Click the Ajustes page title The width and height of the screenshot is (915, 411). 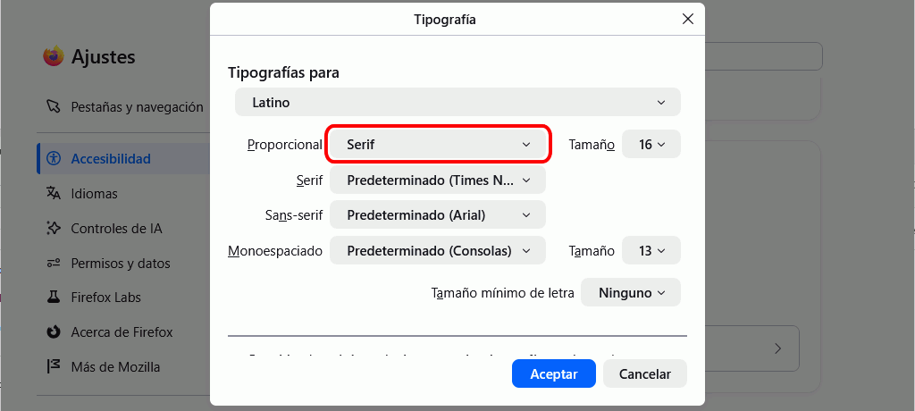pyautogui.click(x=104, y=56)
